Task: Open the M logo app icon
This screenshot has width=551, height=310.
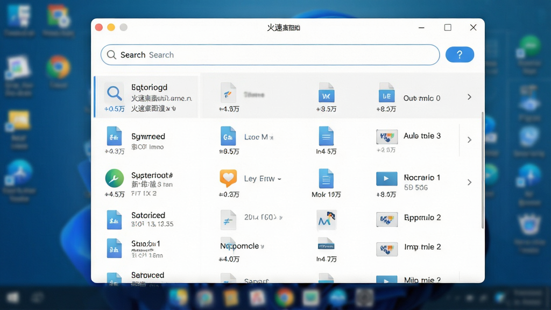Action: tap(326, 220)
